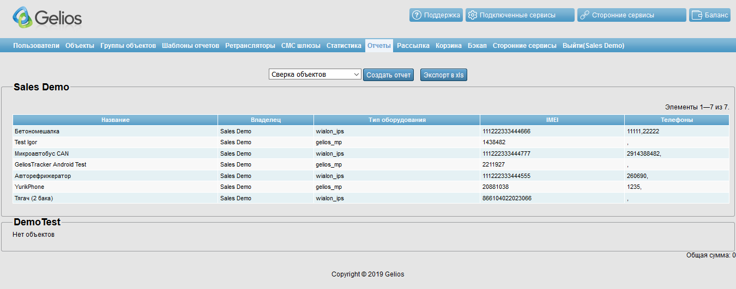Click the wallet icon for balance
Screen dimensions: 736x289
pos(696,15)
